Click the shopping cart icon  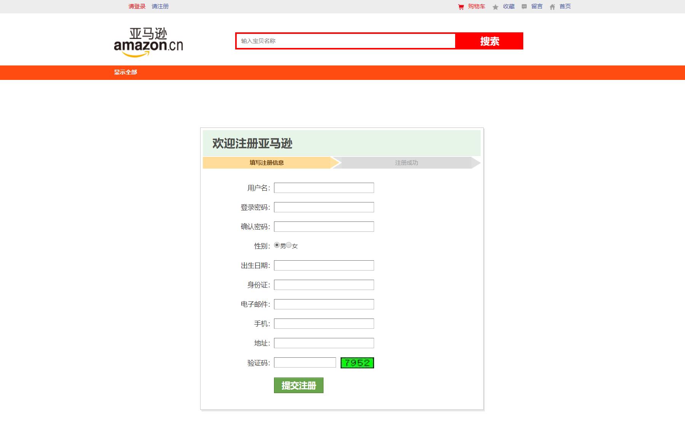click(461, 7)
